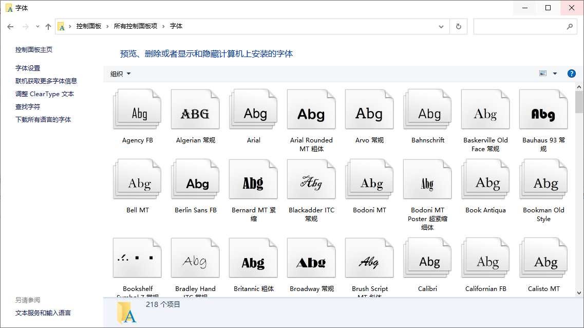Image resolution: width=584 pixels, height=328 pixels.
Task: Open the 组织 dropdown menu
Action: 120,74
